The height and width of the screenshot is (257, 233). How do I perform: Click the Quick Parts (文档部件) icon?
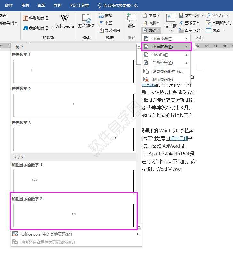(181, 15)
